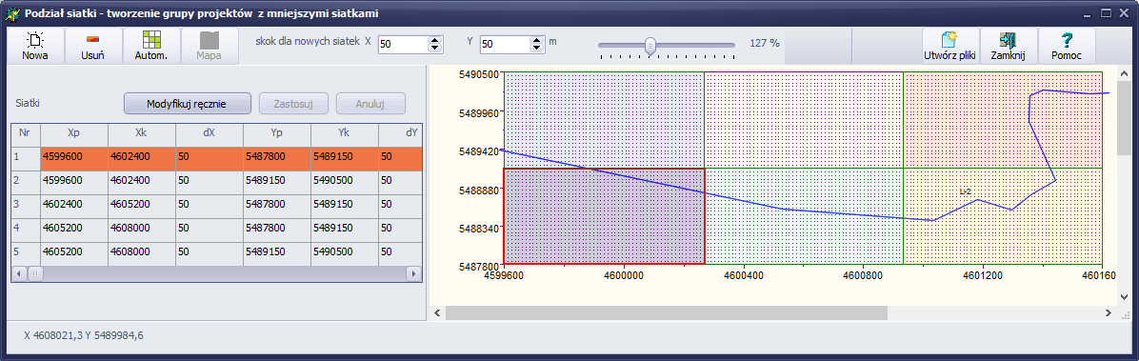Select grid row 5 in the table
The width and height of the screenshot is (1139, 361).
coord(216,252)
